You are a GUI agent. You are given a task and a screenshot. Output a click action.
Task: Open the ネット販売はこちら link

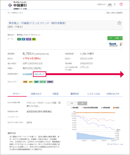(x=15, y=13)
